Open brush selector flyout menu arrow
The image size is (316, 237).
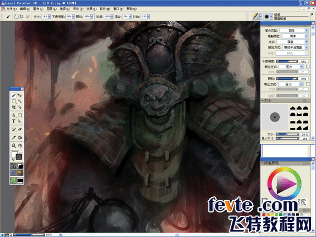312,14
